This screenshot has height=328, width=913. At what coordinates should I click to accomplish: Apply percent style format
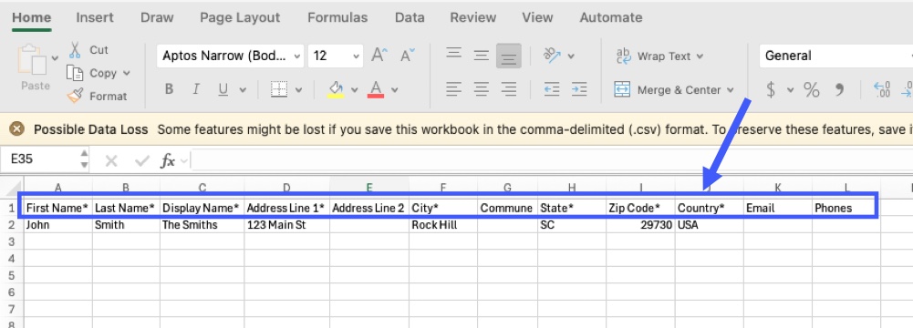(x=812, y=89)
